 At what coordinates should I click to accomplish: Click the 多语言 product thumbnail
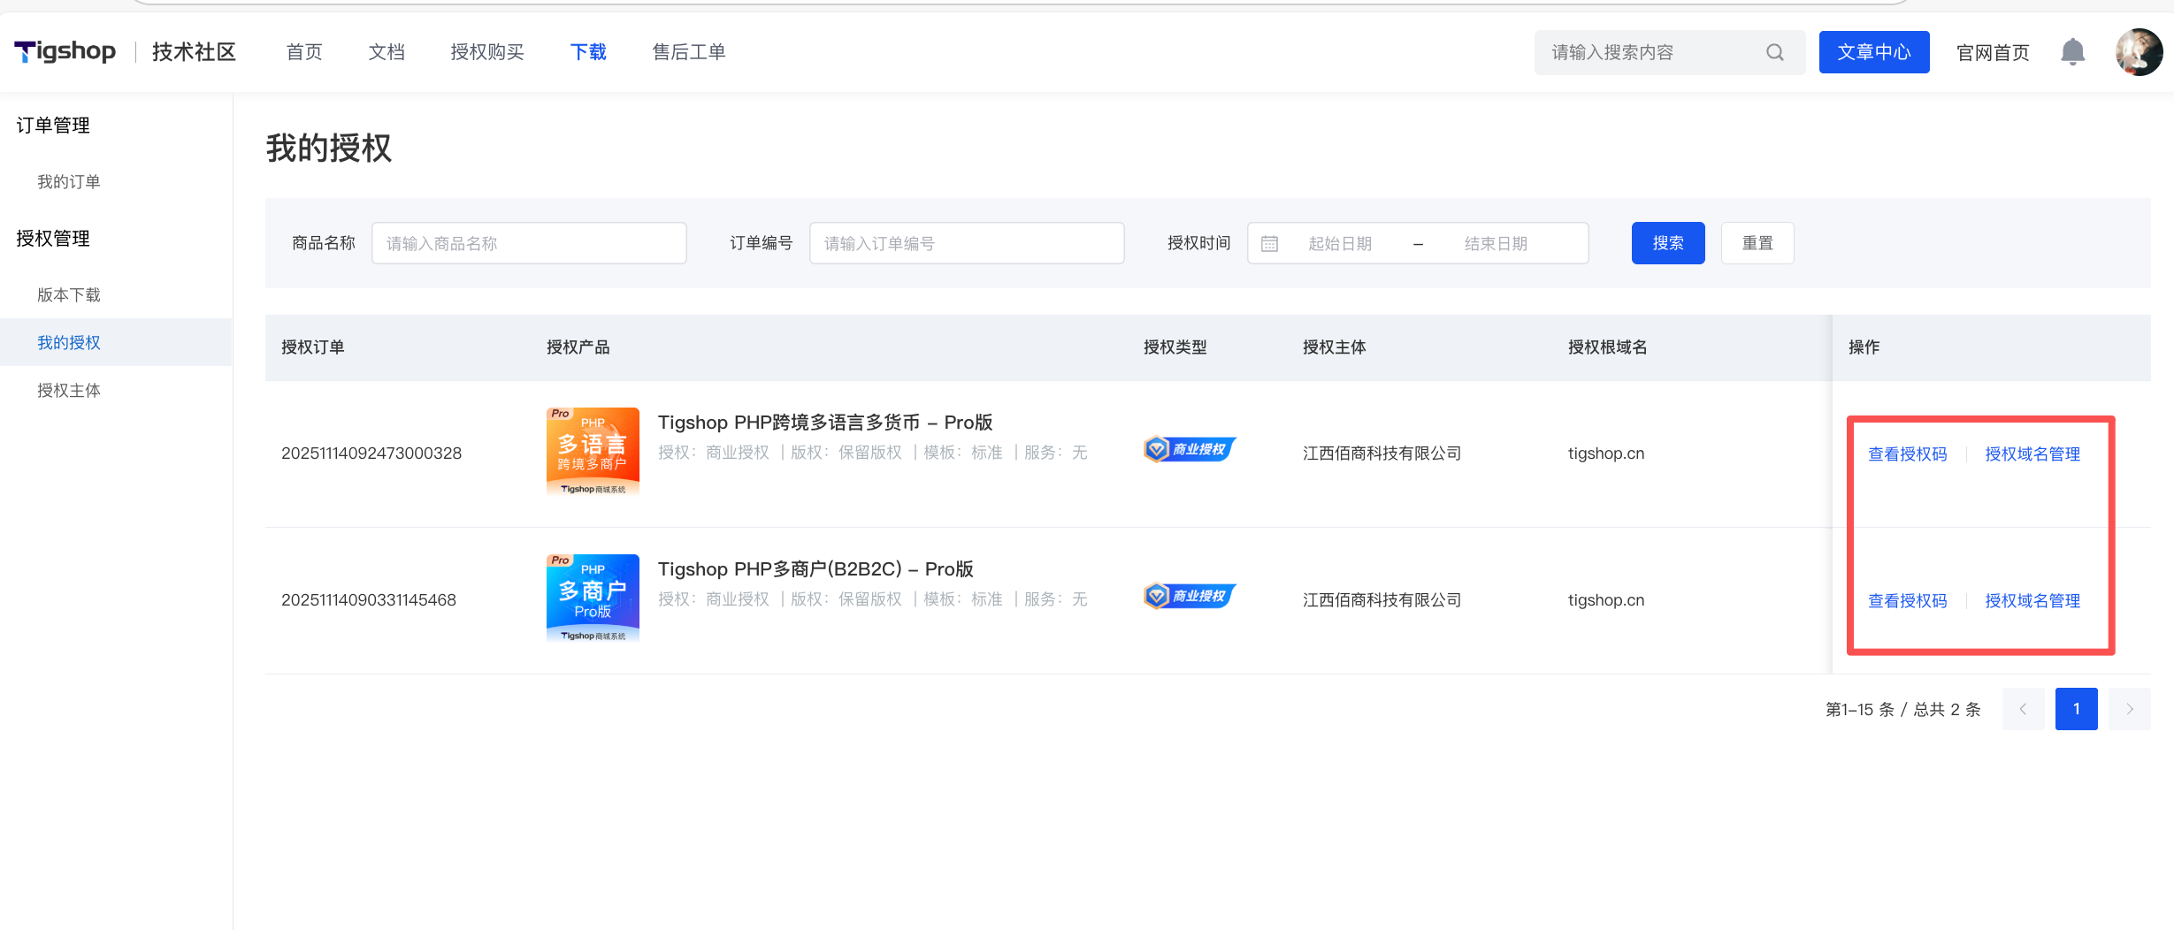[x=593, y=452]
